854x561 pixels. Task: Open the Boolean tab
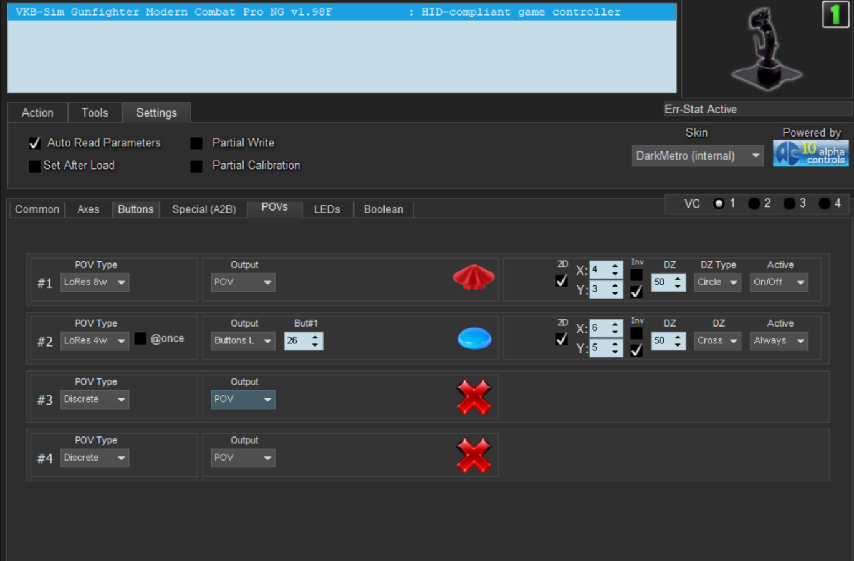[x=383, y=209]
